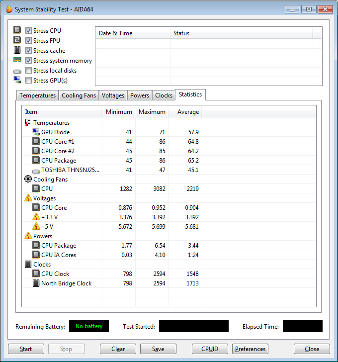Enable the Stress local disks checkbox
Viewport: 338px width, 362px height.
pos(29,71)
